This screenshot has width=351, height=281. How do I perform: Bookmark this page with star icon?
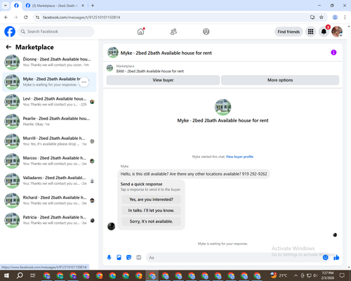pos(322,17)
